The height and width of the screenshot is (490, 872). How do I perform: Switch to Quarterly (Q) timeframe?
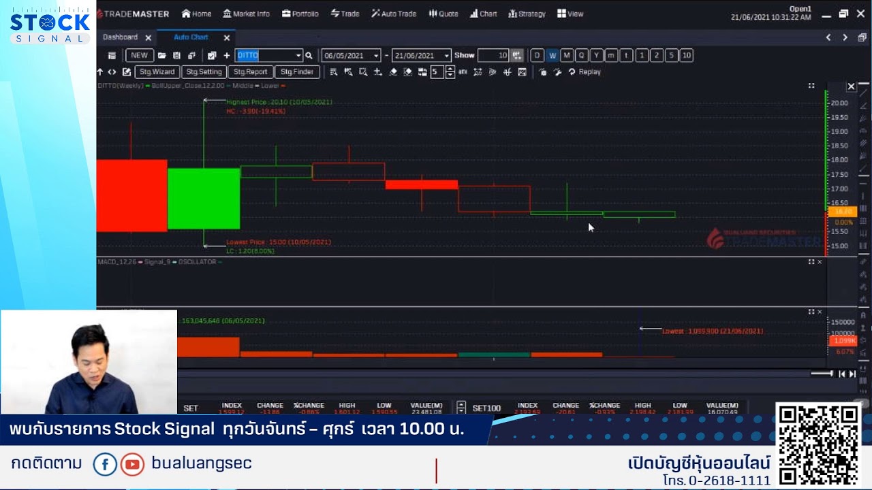(x=582, y=56)
